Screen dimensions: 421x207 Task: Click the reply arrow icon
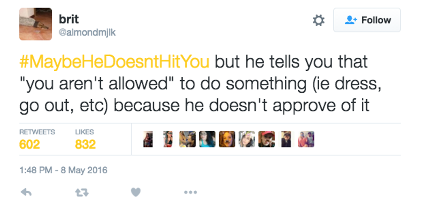(26, 192)
